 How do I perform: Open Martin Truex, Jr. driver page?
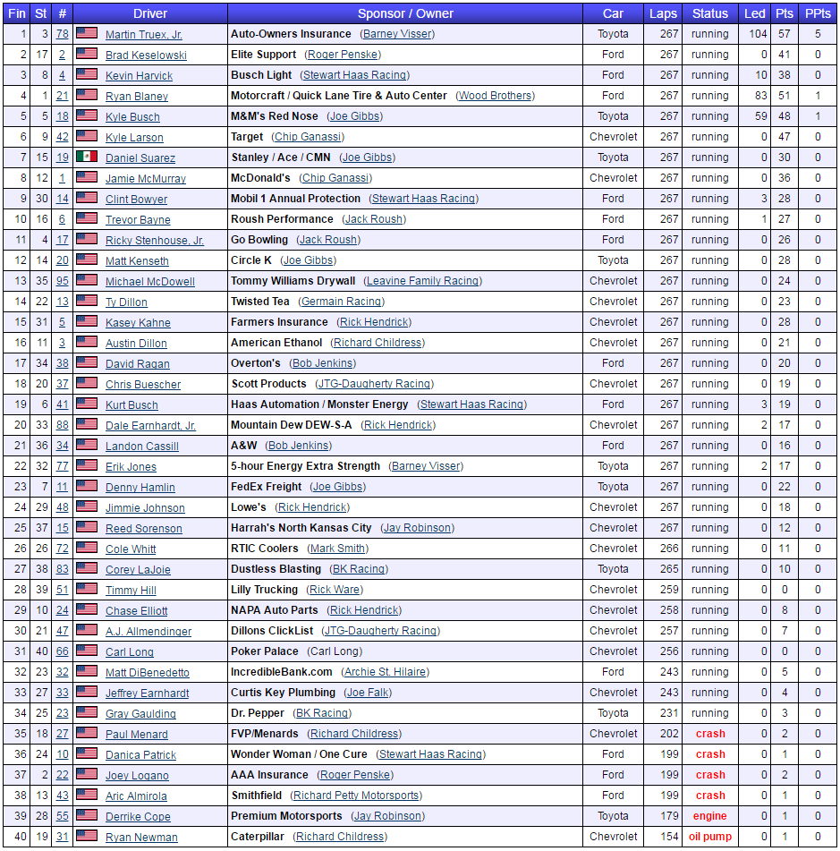pos(144,35)
